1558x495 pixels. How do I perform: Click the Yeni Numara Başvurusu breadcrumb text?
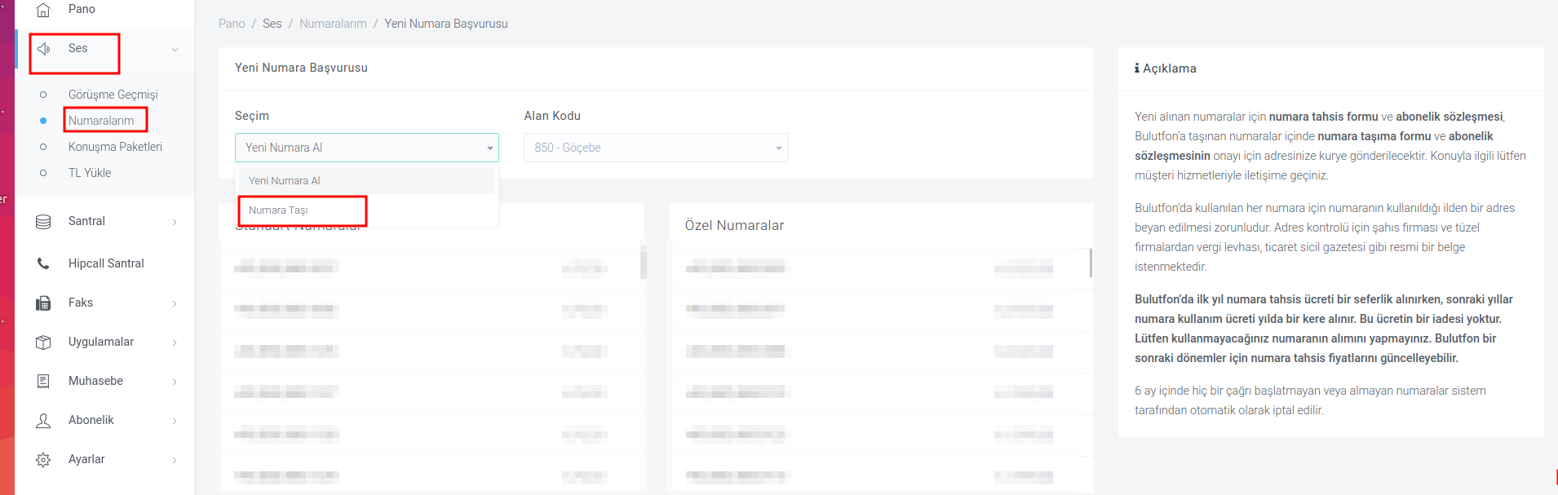(446, 24)
